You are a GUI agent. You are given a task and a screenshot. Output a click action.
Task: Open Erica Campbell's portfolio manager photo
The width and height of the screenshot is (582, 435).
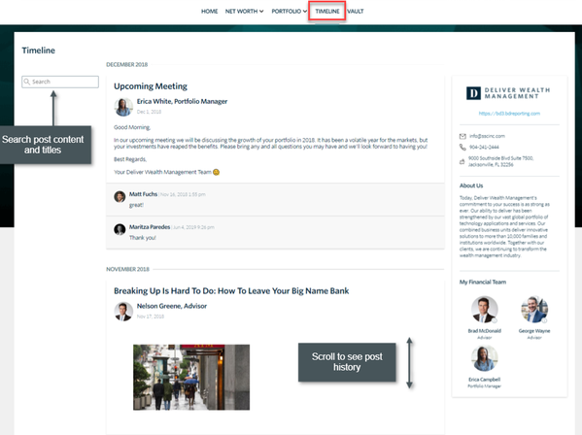pos(485,358)
